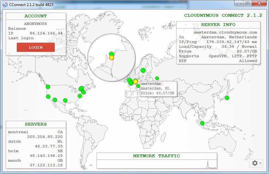The height and width of the screenshot is (174, 269).
Task: Click the red LOGIN button
Action: coord(36,47)
